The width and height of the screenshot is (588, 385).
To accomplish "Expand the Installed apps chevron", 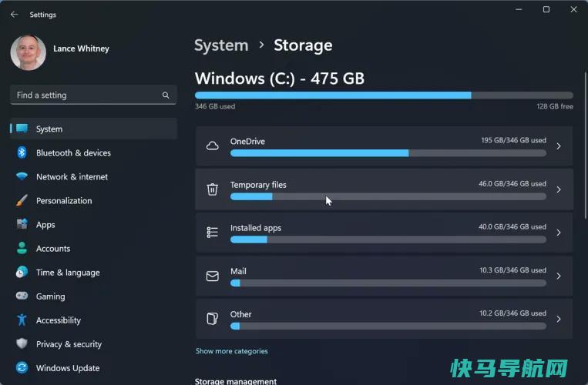I will pyautogui.click(x=559, y=233).
